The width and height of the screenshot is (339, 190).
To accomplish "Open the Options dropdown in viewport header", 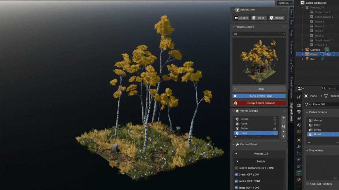I will coord(284,3).
